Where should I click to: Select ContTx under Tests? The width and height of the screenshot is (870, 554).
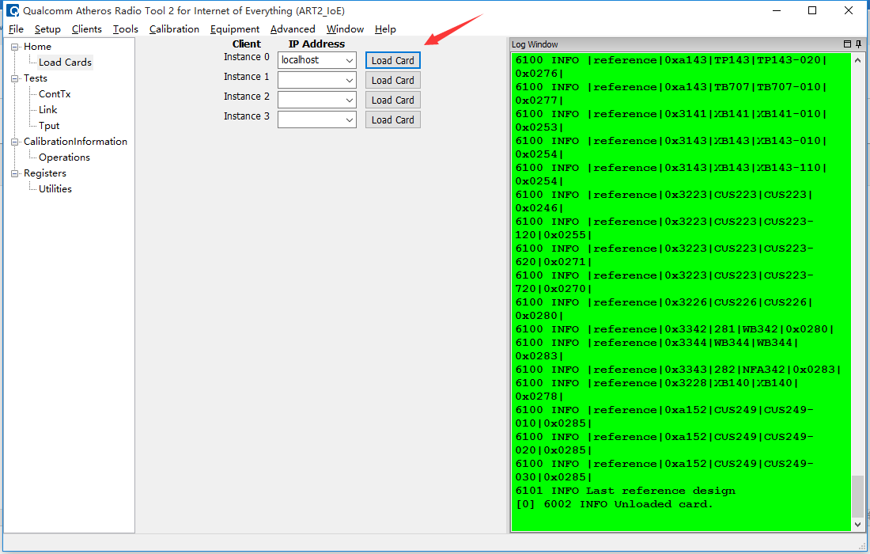pyautogui.click(x=55, y=94)
